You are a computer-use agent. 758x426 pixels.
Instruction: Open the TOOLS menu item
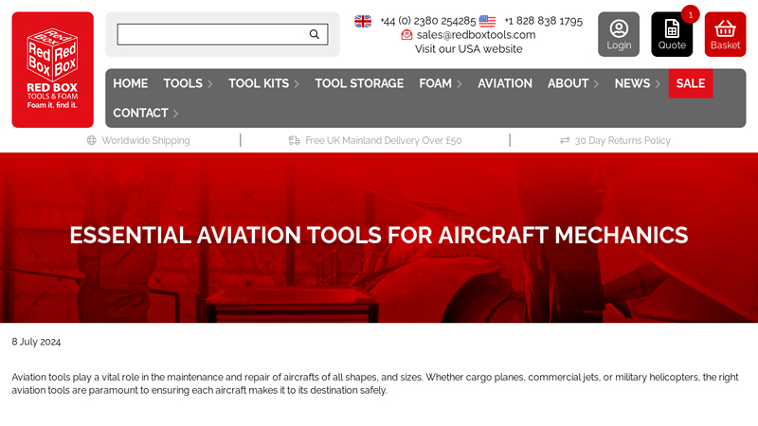click(x=183, y=83)
